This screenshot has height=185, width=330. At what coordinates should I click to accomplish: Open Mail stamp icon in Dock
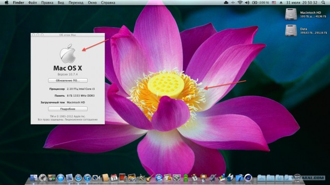(70, 178)
